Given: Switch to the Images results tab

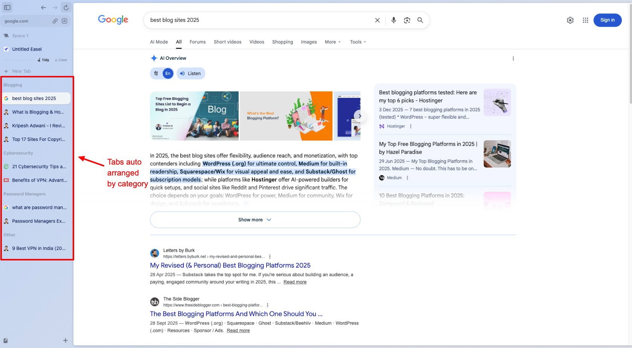Looking at the screenshot, I should tap(309, 42).
